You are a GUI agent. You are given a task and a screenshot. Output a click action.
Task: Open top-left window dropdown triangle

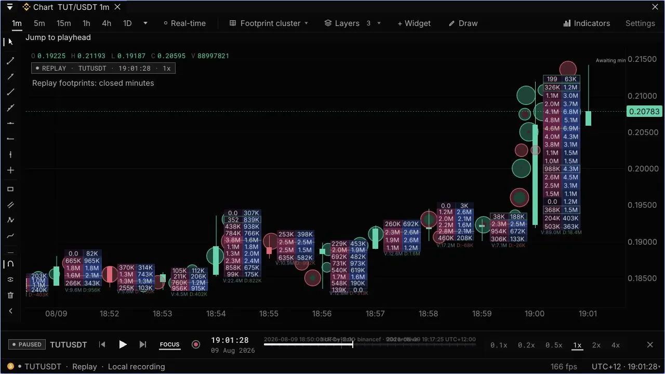(9, 7)
